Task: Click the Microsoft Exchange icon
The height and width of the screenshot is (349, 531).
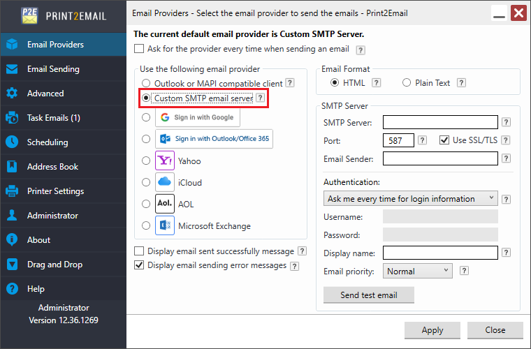Action: (x=164, y=225)
